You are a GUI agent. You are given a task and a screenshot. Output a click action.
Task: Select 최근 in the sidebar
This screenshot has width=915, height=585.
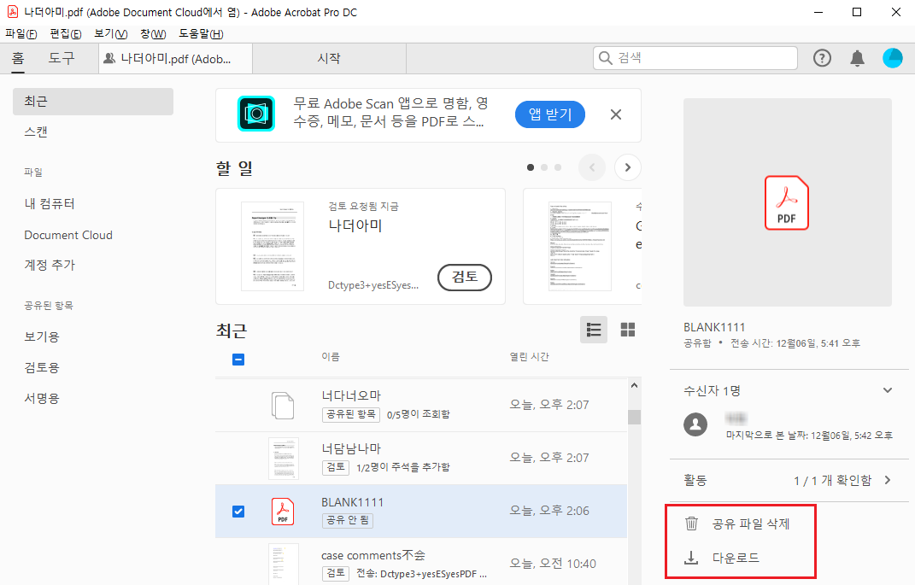[93, 102]
